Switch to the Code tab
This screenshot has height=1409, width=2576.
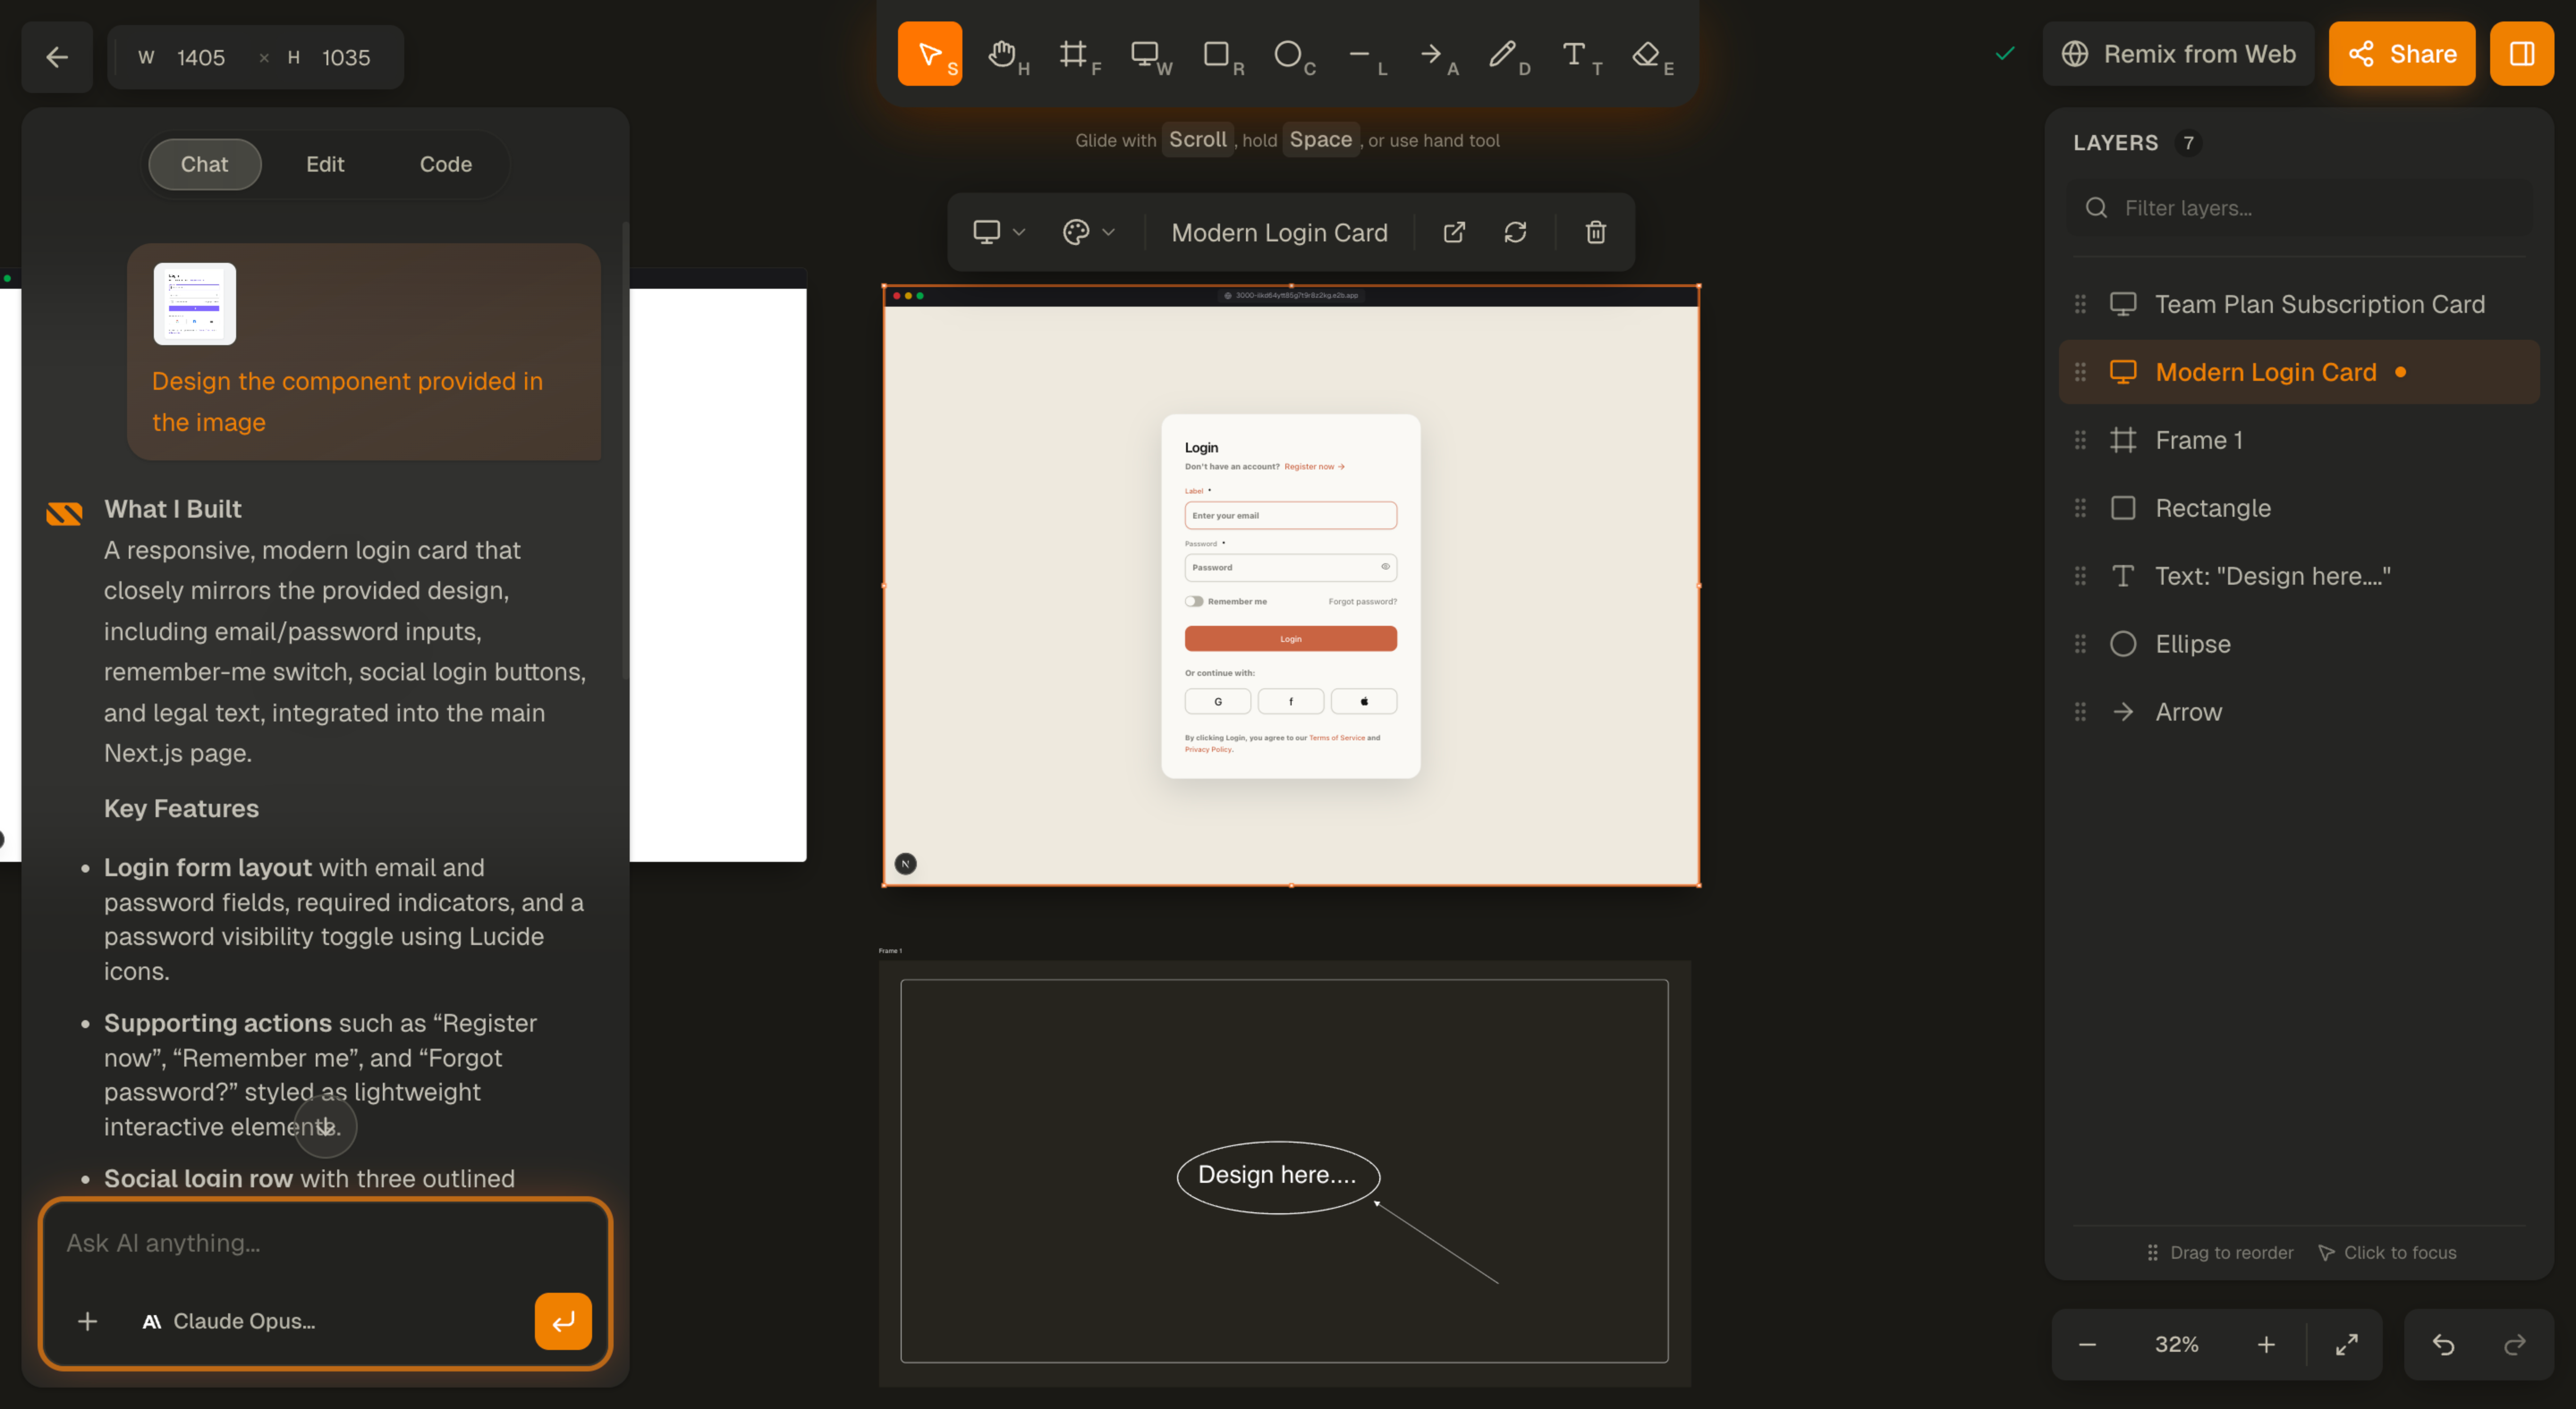445,164
